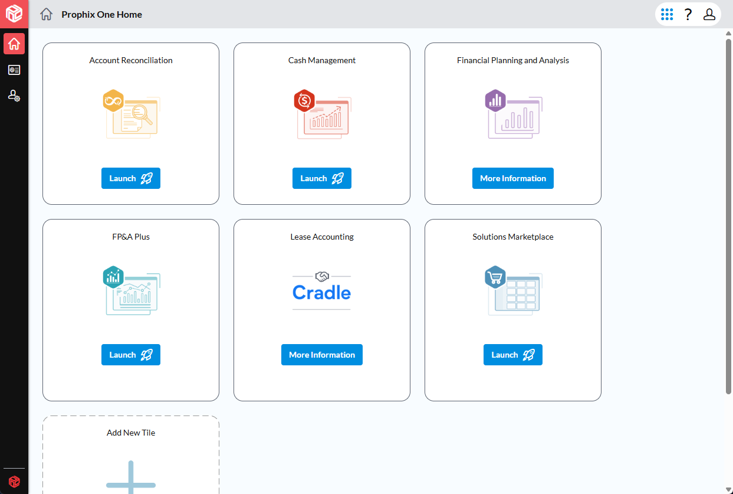Viewport: 733px width, 494px height.
Task: Open the user settings icon in the sidebar
Action: pos(14,95)
